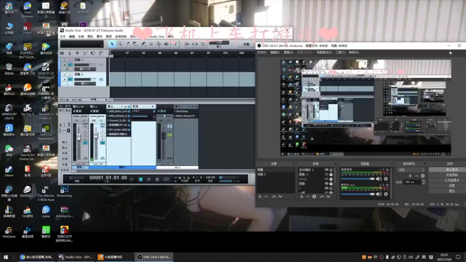Select the eraser tool in Studio One
The image size is (466, 262).
click(x=135, y=44)
